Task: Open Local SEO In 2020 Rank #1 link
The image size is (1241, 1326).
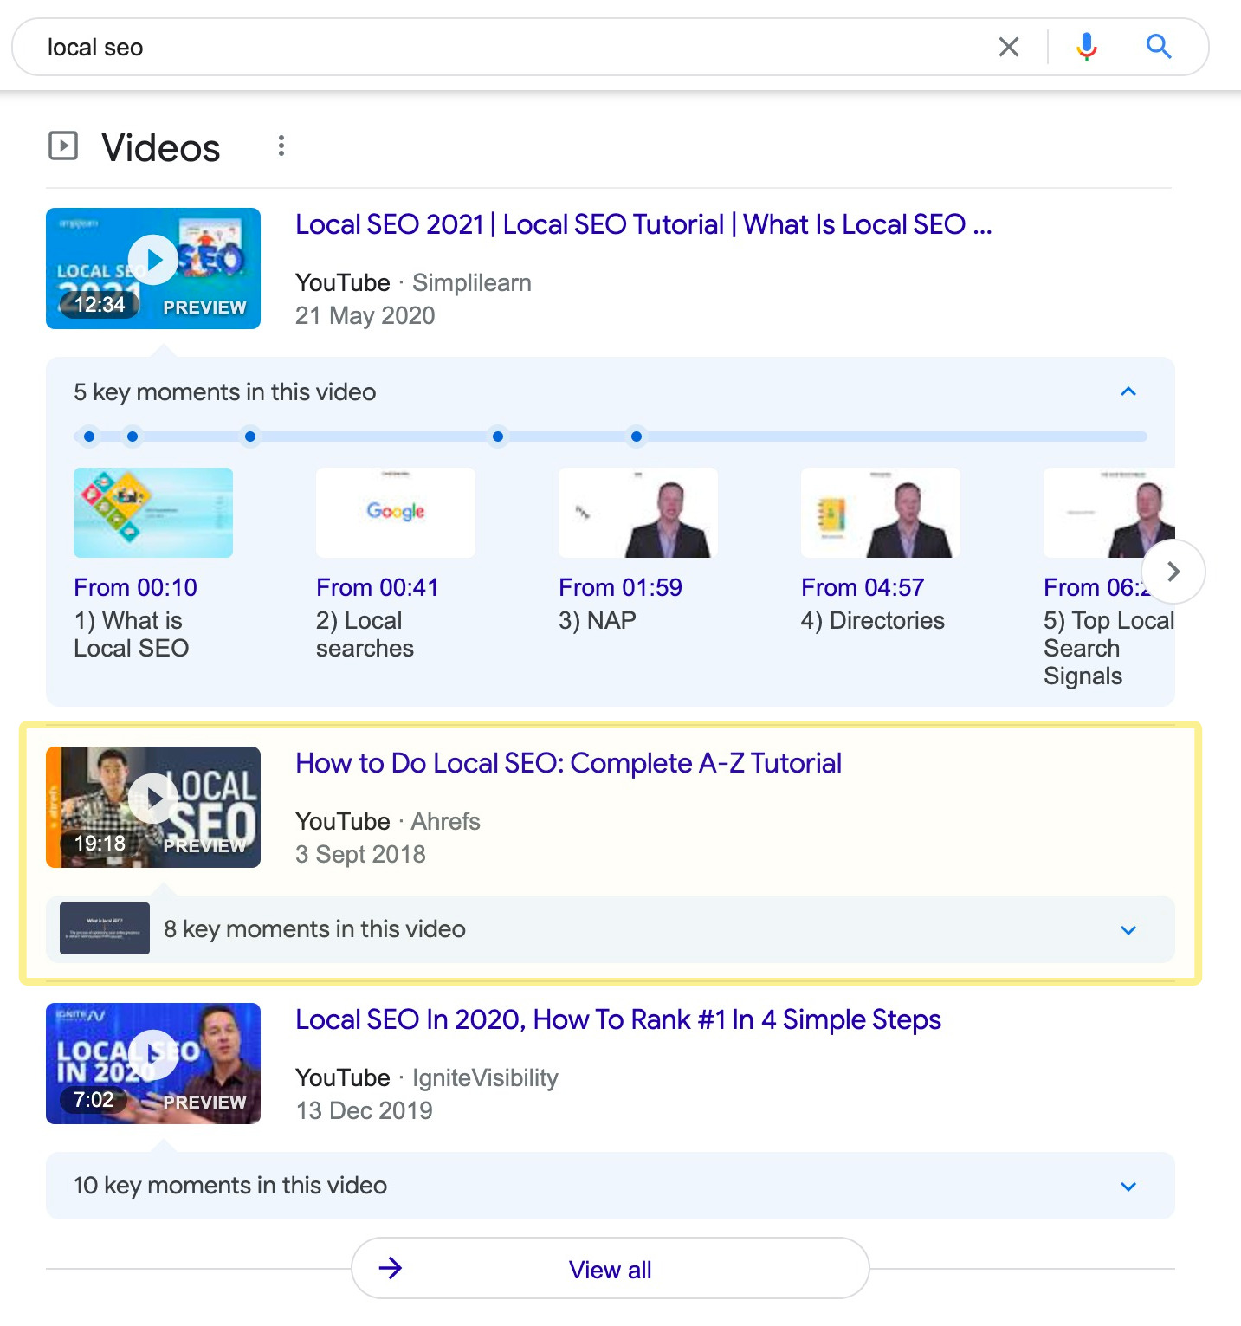Action: (618, 1019)
